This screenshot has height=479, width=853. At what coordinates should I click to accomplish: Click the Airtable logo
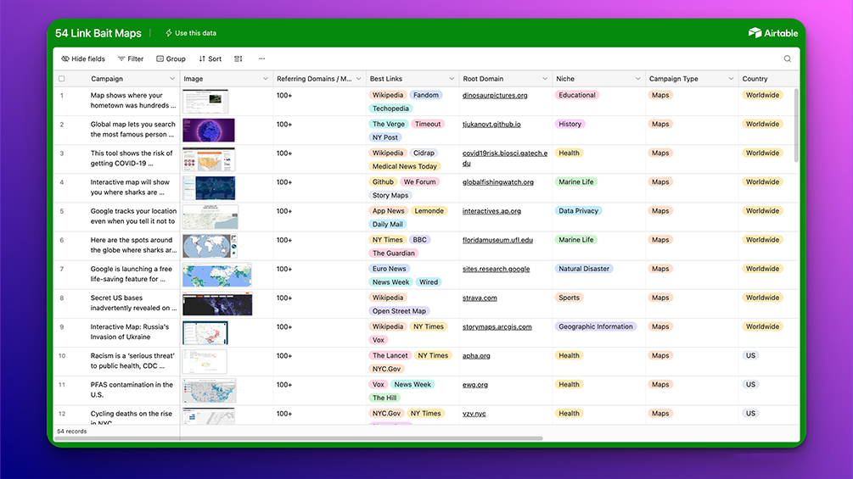click(773, 33)
